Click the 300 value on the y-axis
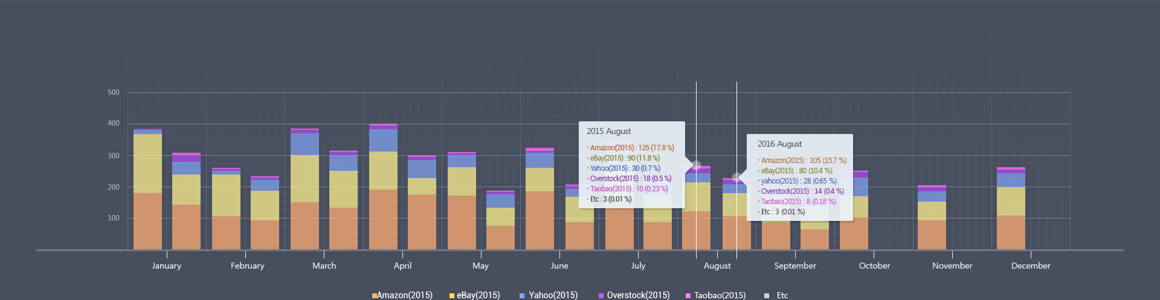This screenshot has height=300, width=1160. [114, 156]
